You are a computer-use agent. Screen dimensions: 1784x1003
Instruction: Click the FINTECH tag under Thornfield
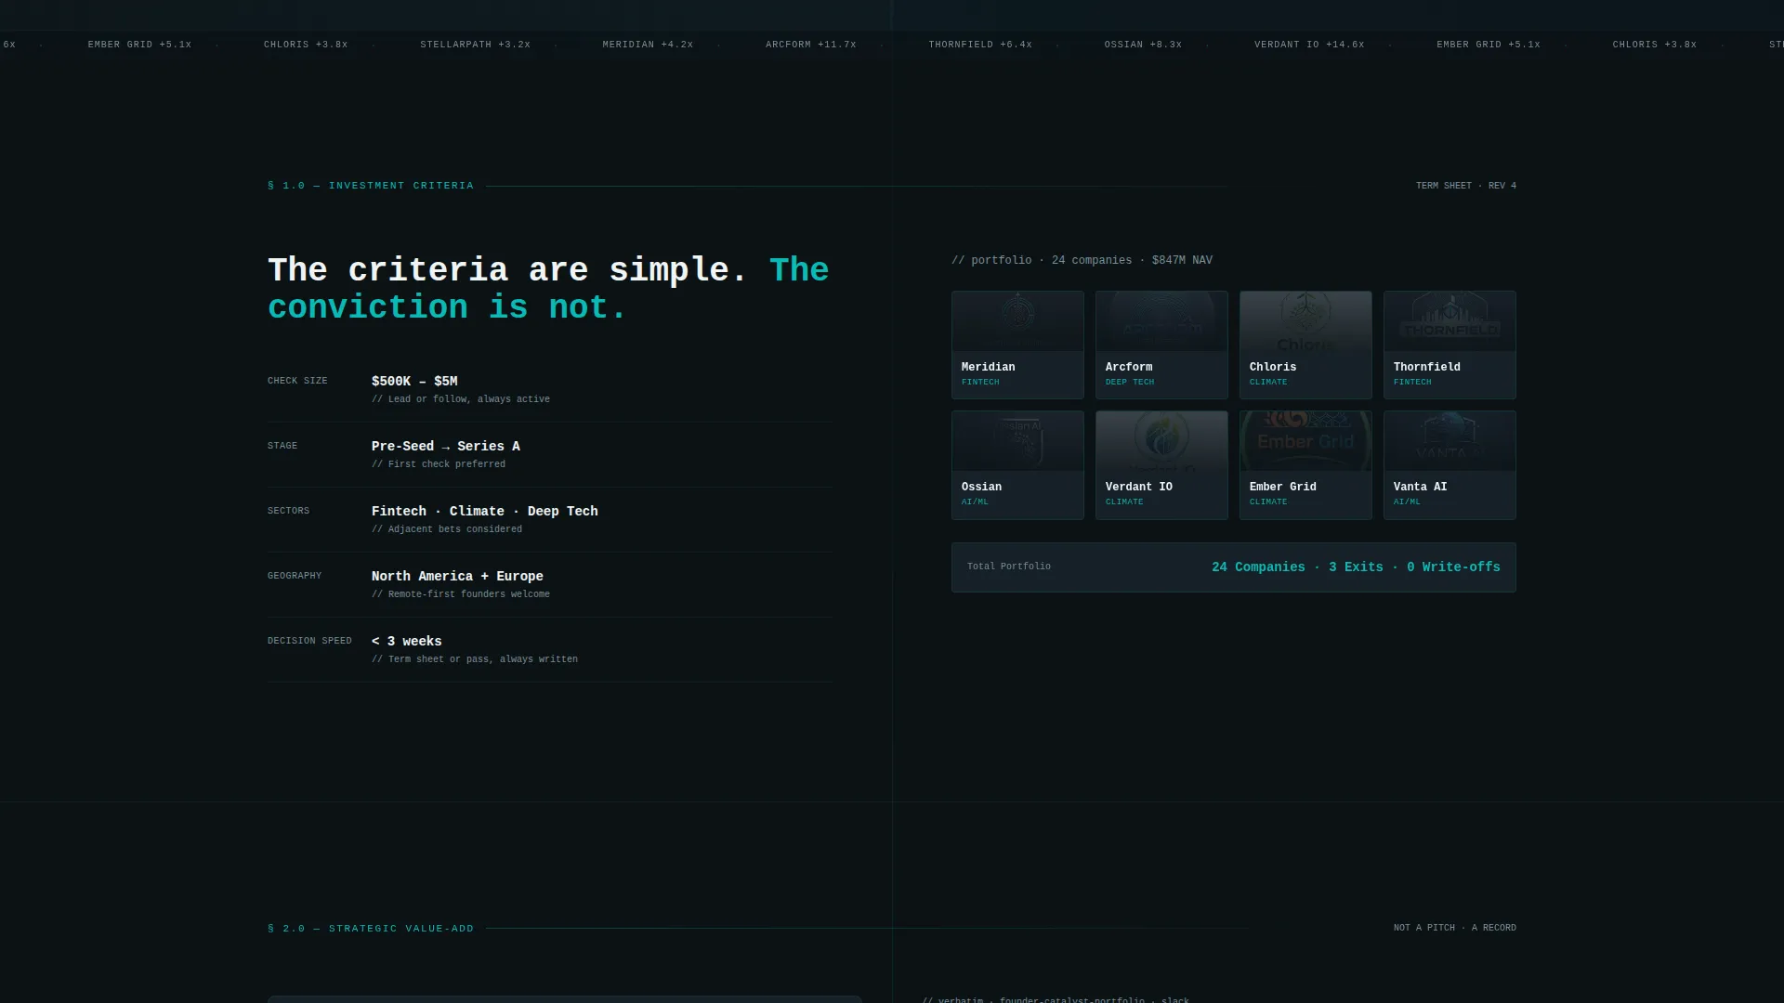tap(1412, 382)
